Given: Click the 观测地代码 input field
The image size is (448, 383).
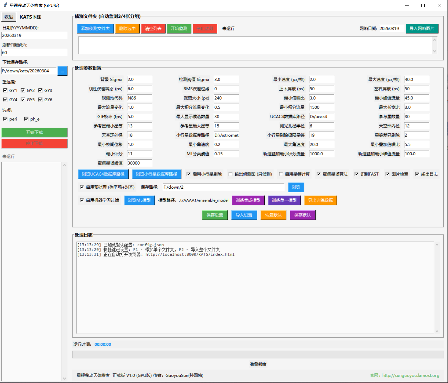Looking at the screenshot, I should (139, 98).
